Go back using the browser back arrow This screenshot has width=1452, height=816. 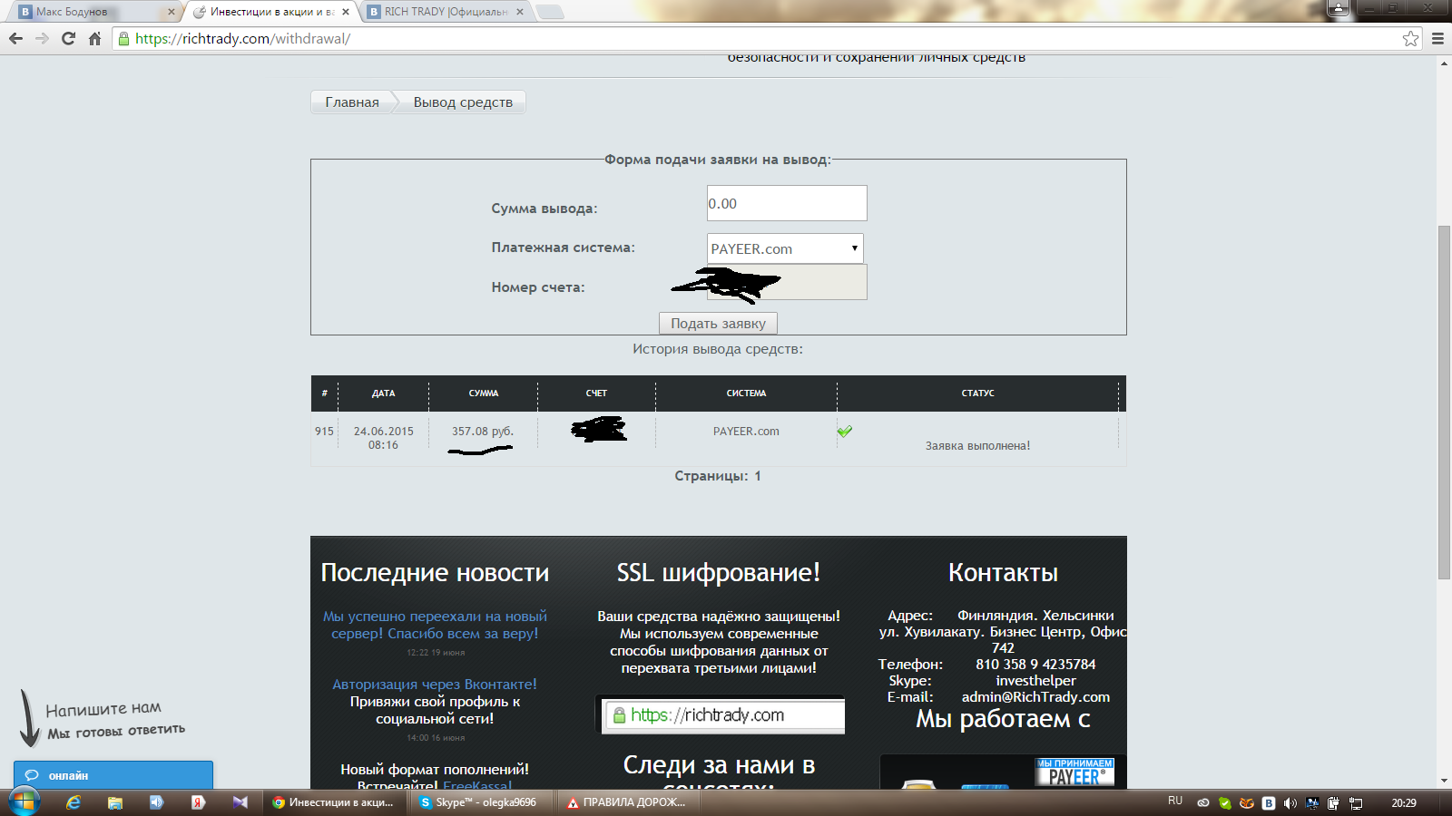15,38
